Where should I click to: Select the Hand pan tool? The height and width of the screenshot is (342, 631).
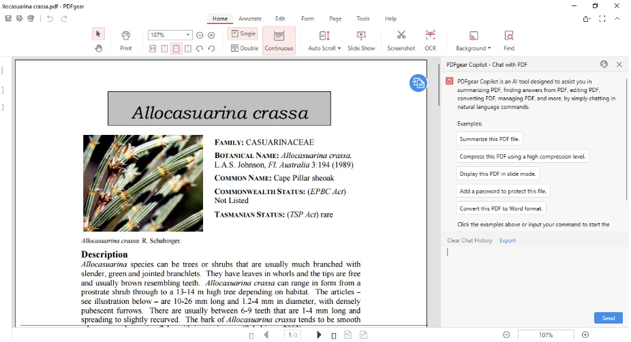pyautogui.click(x=98, y=48)
